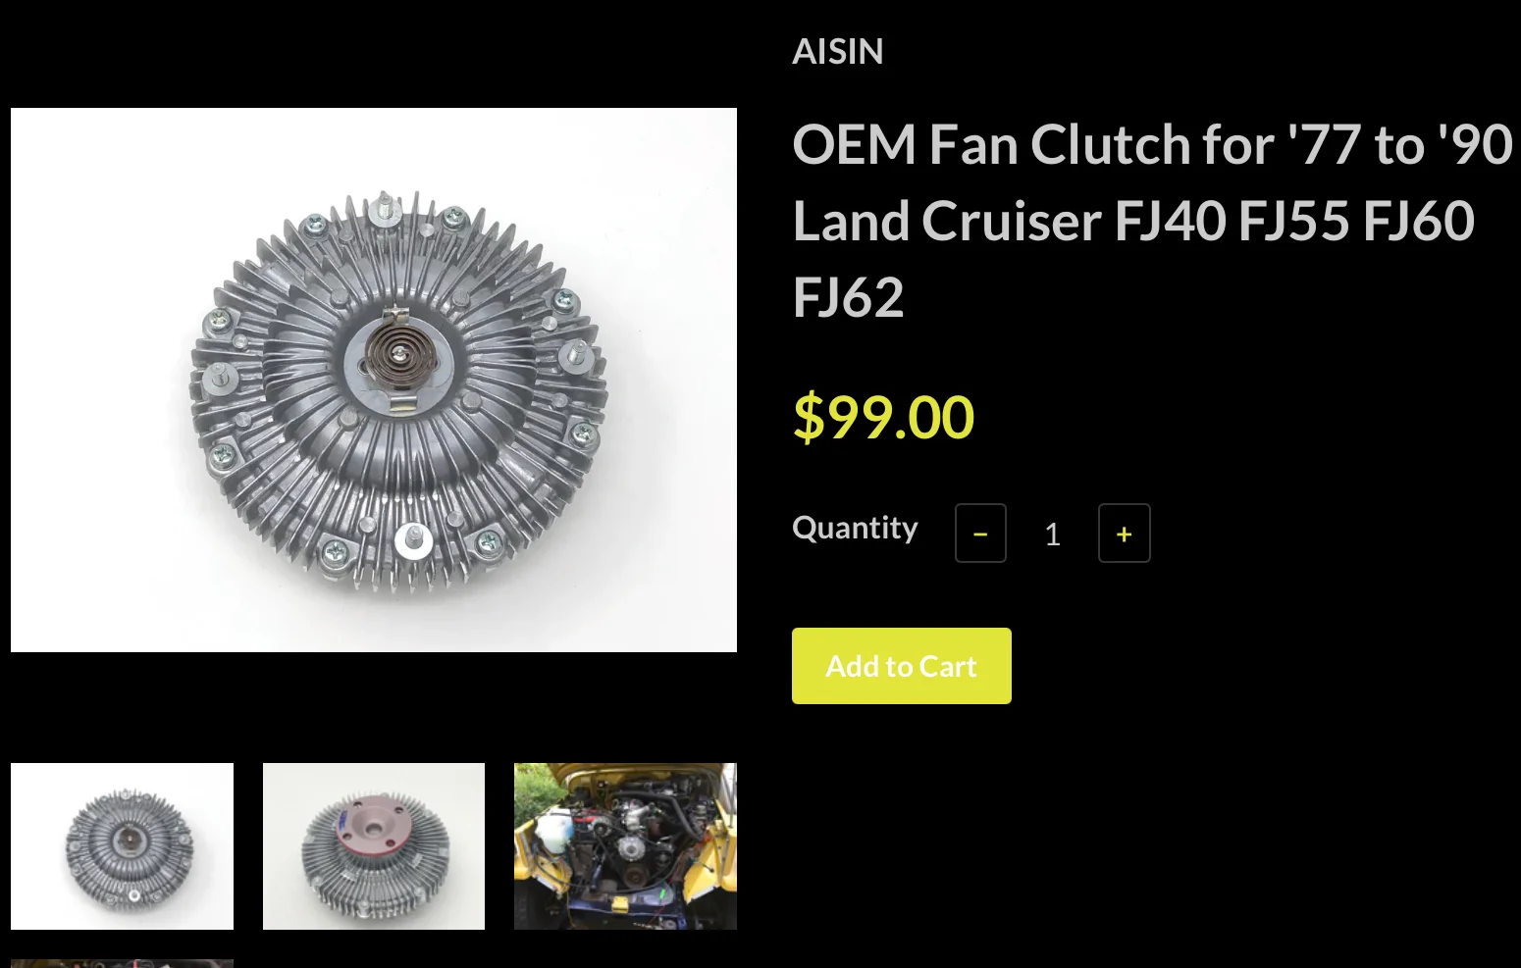Switch main image to first white-background thumbnail

[122, 846]
